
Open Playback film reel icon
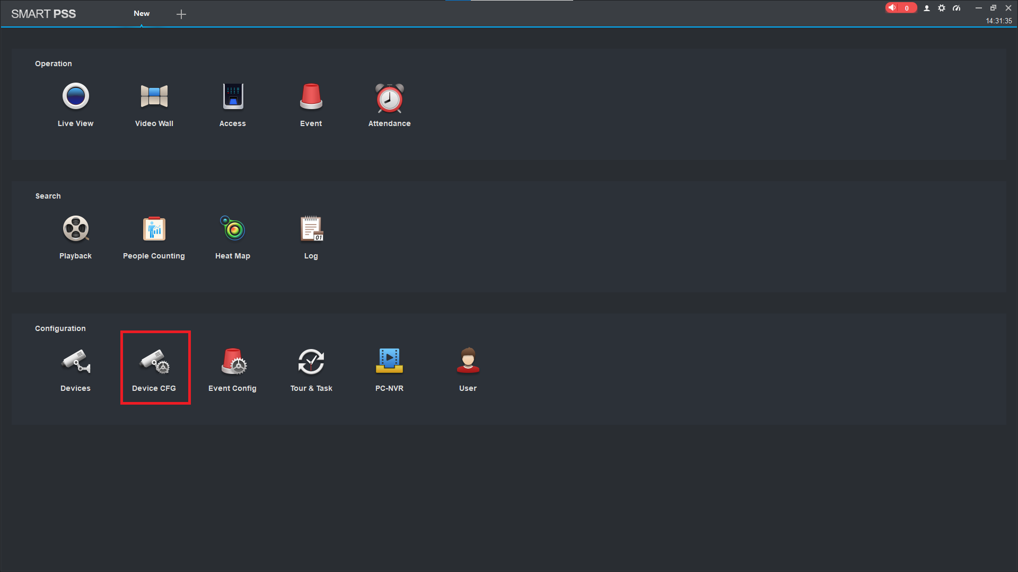pos(76,228)
